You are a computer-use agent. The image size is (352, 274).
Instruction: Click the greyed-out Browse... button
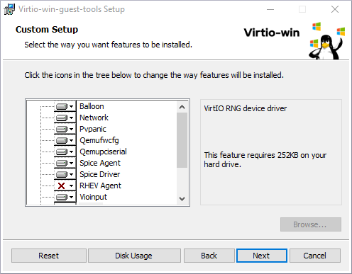tap(311, 224)
